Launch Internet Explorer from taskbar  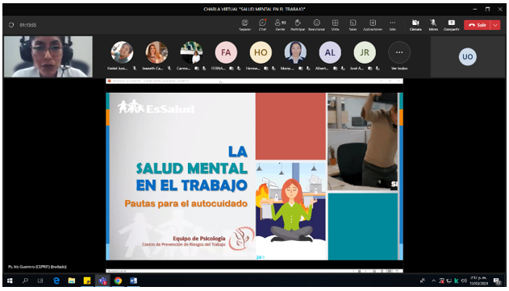pos(56,281)
